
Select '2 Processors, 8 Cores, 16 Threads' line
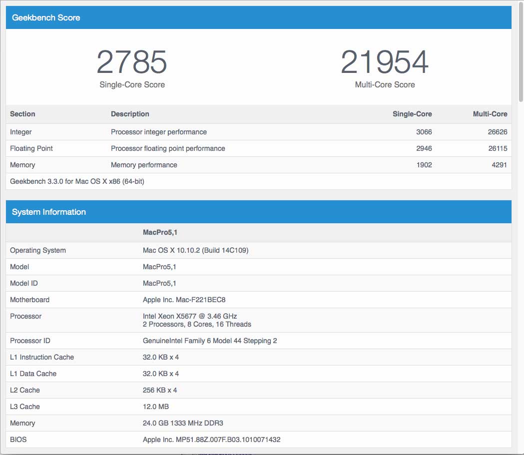coord(197,324)
